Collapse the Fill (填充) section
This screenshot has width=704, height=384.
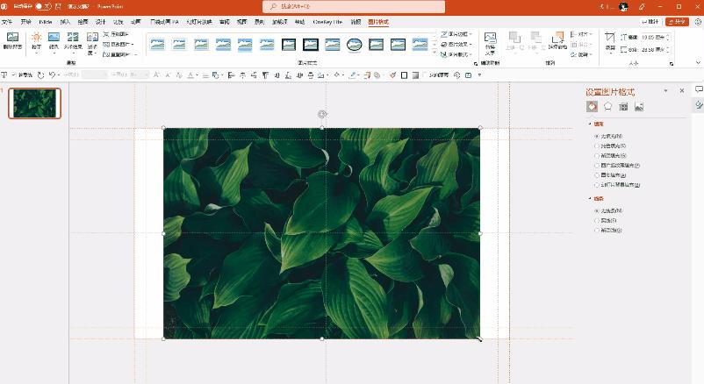590,124
